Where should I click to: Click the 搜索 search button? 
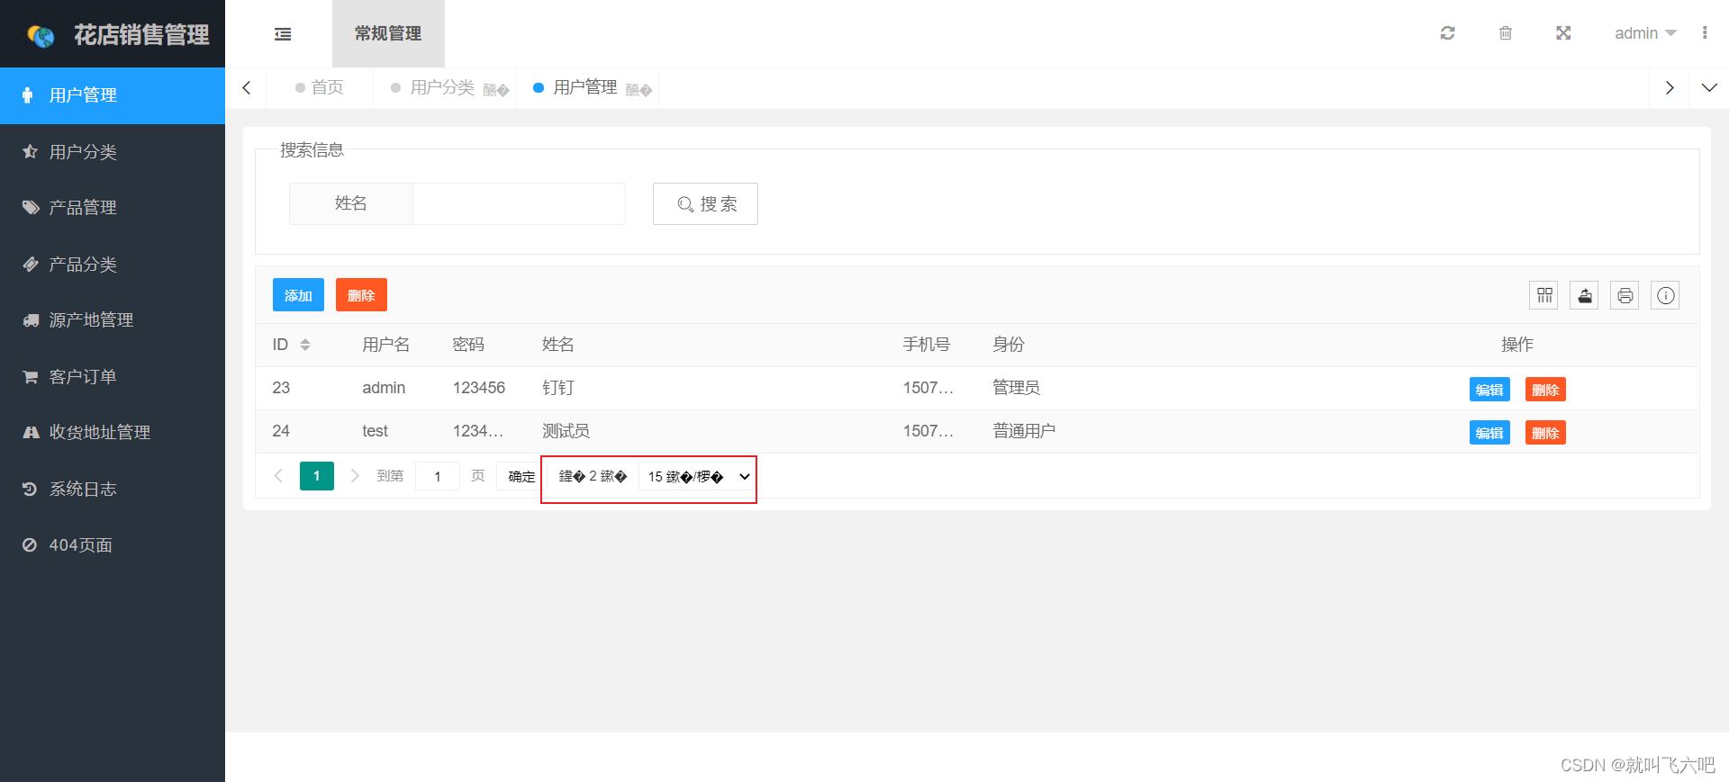click(705, 204)
